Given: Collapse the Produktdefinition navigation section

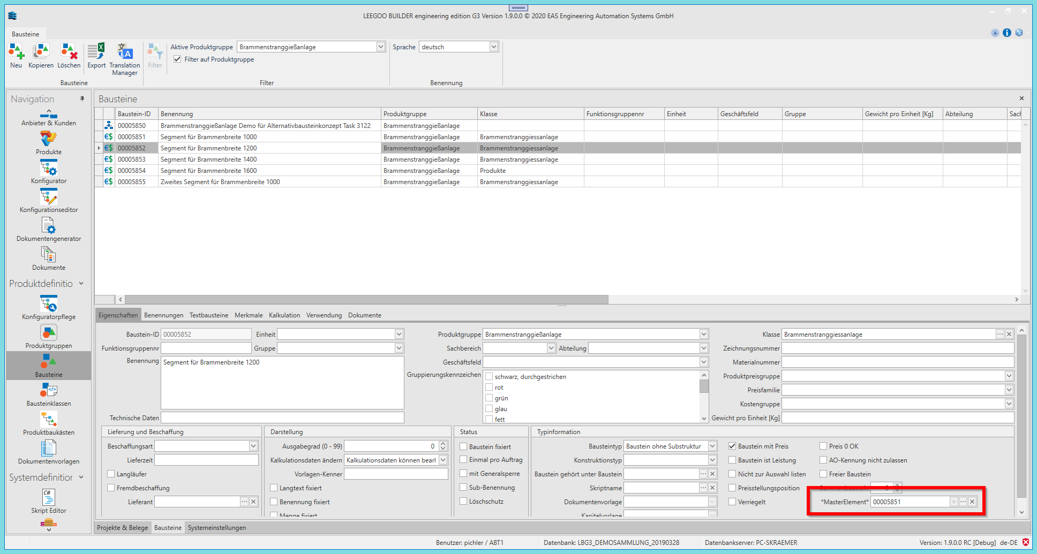Looking at the screenshot, I should (x=81, y=283).
